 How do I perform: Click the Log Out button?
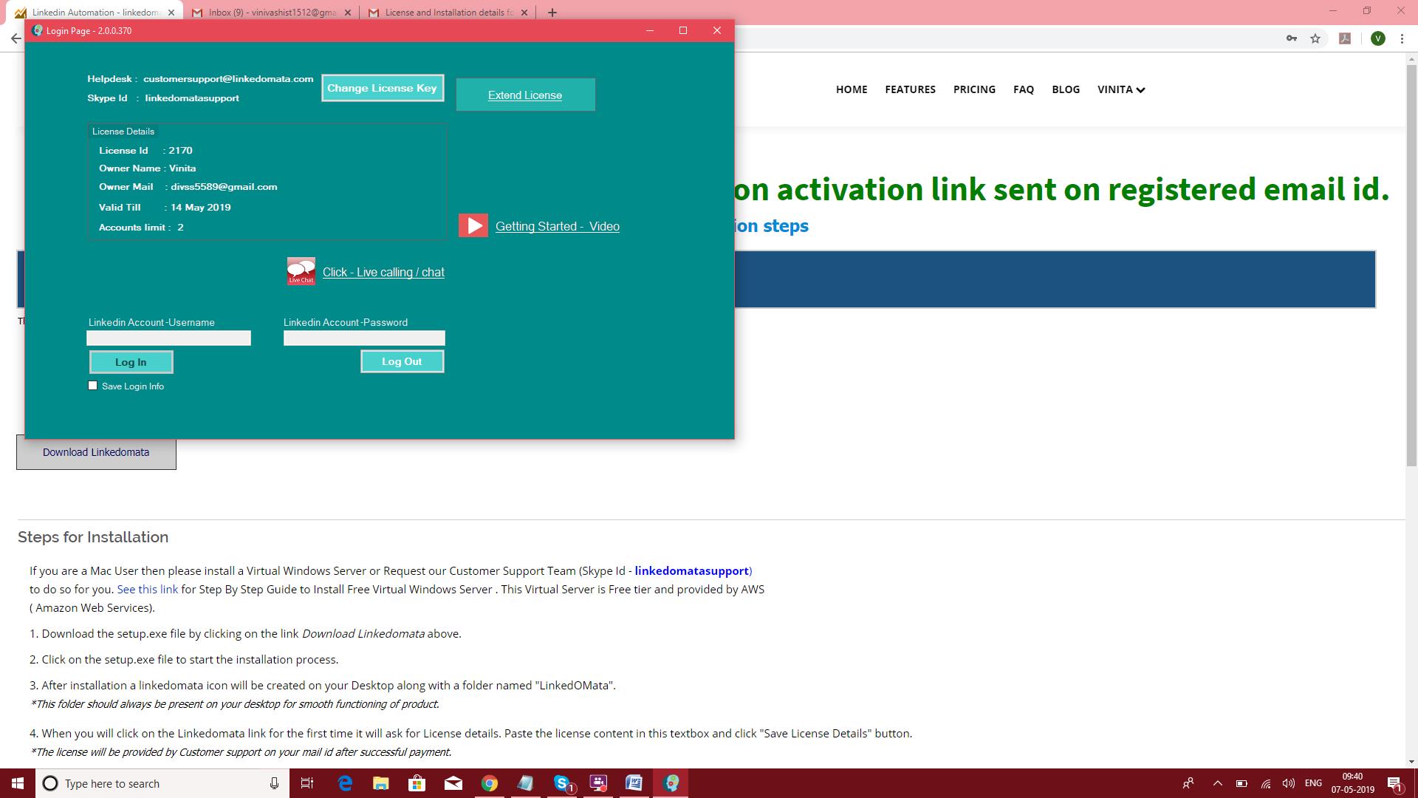coord(402,361)
